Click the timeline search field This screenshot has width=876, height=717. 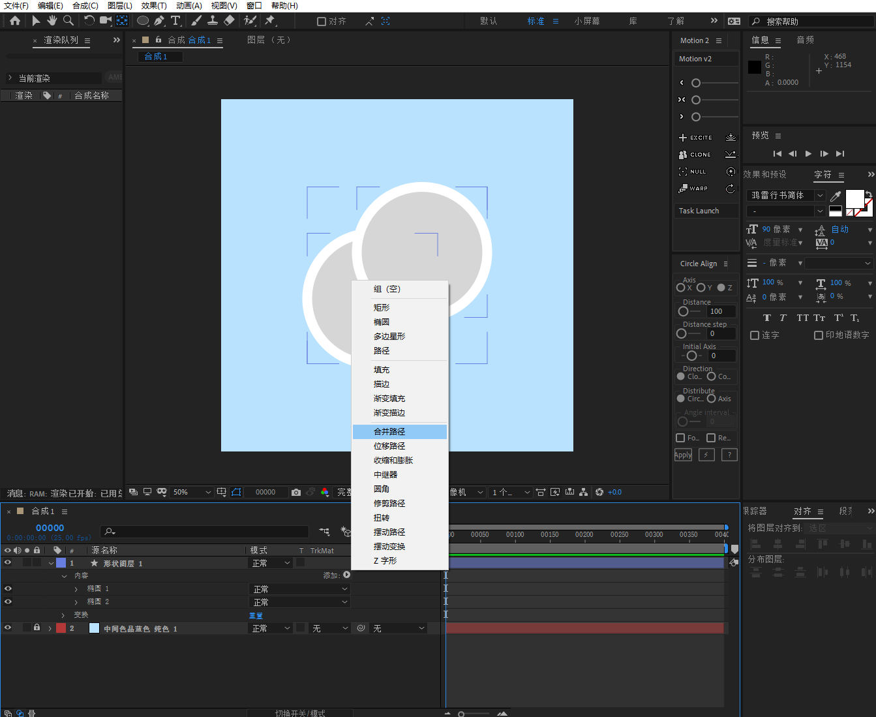[204, 531]
